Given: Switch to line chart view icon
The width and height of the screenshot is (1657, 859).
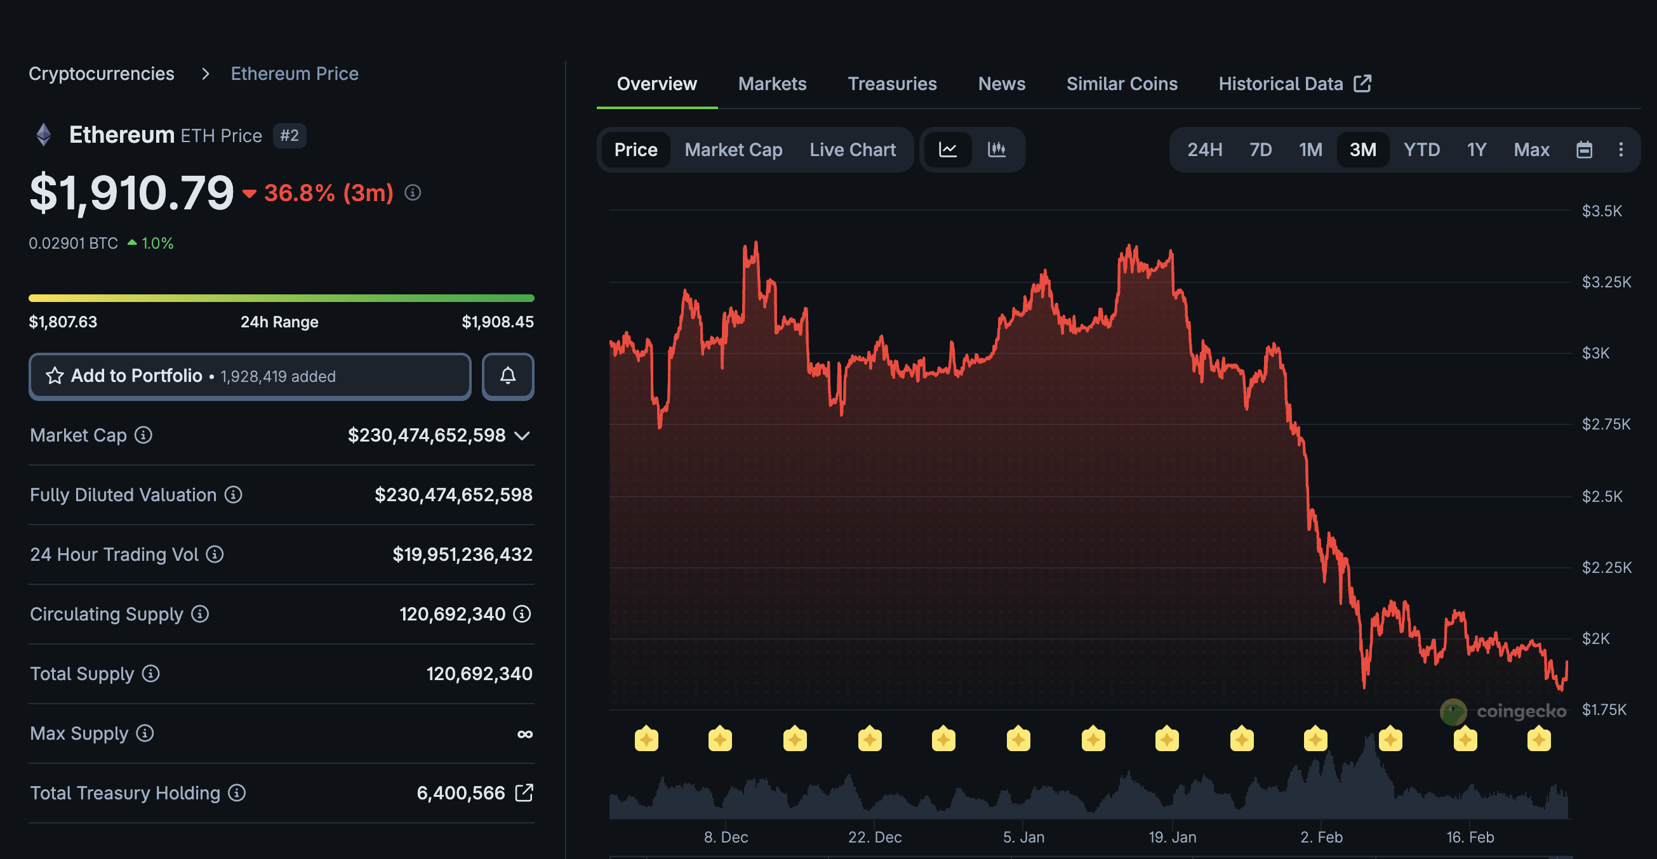Looking at the screenshot, I should [947, 150].
